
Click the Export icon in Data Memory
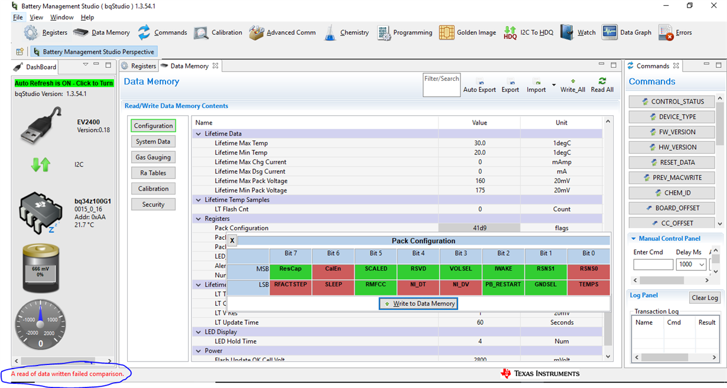(x=511, y=81)
